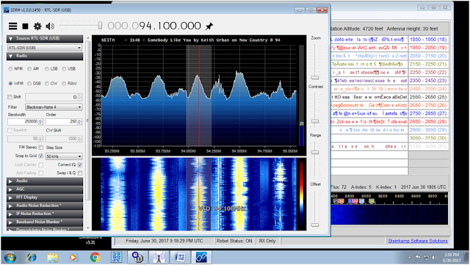
Task: Stop the radio with the stop button
Action: coord(25,26)
